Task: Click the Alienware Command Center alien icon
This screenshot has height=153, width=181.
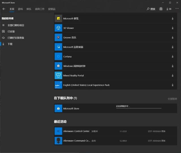Action: click(58, 141)
